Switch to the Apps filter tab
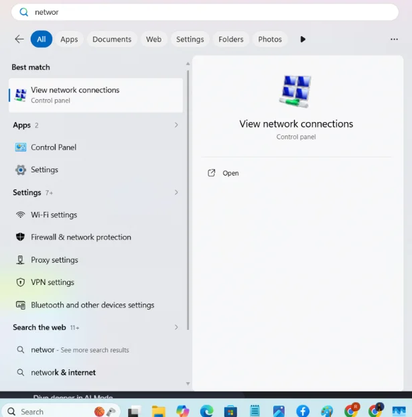 [69, 39]
